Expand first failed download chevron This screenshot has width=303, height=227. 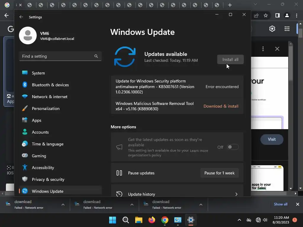pos(63,205)
